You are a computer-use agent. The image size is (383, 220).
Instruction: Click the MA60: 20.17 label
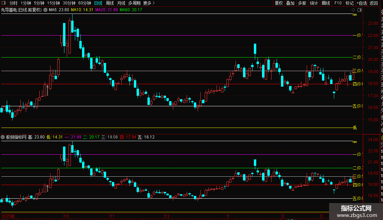131,10
